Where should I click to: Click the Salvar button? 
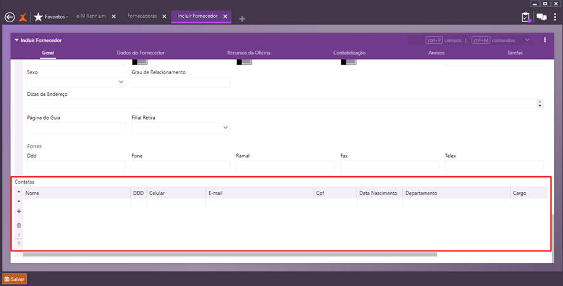click(15, 279)
